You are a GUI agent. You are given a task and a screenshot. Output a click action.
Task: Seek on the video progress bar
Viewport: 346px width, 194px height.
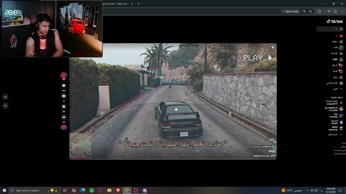click(x=173, y=159)
